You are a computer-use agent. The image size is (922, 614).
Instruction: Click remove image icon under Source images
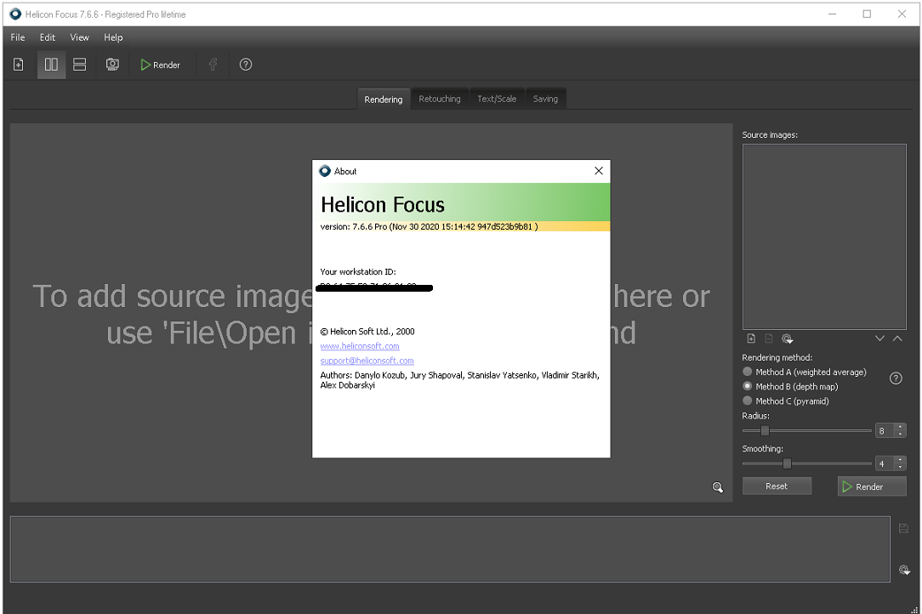tap(769, 338)
